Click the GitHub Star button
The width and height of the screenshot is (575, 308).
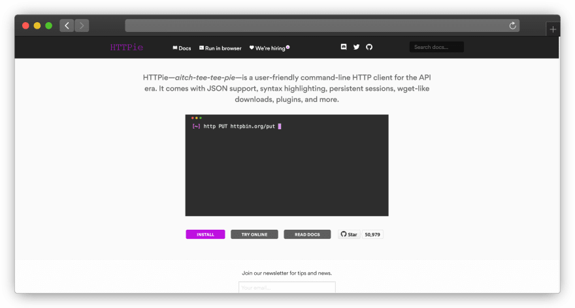click(349, 234)
